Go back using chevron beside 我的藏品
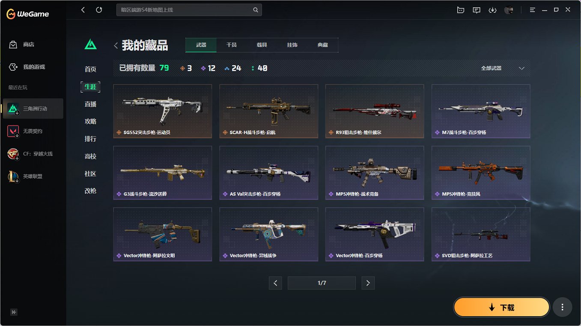The height and width of the screenshot is (326, 581). pyautogui.click(x=116, y=45)
